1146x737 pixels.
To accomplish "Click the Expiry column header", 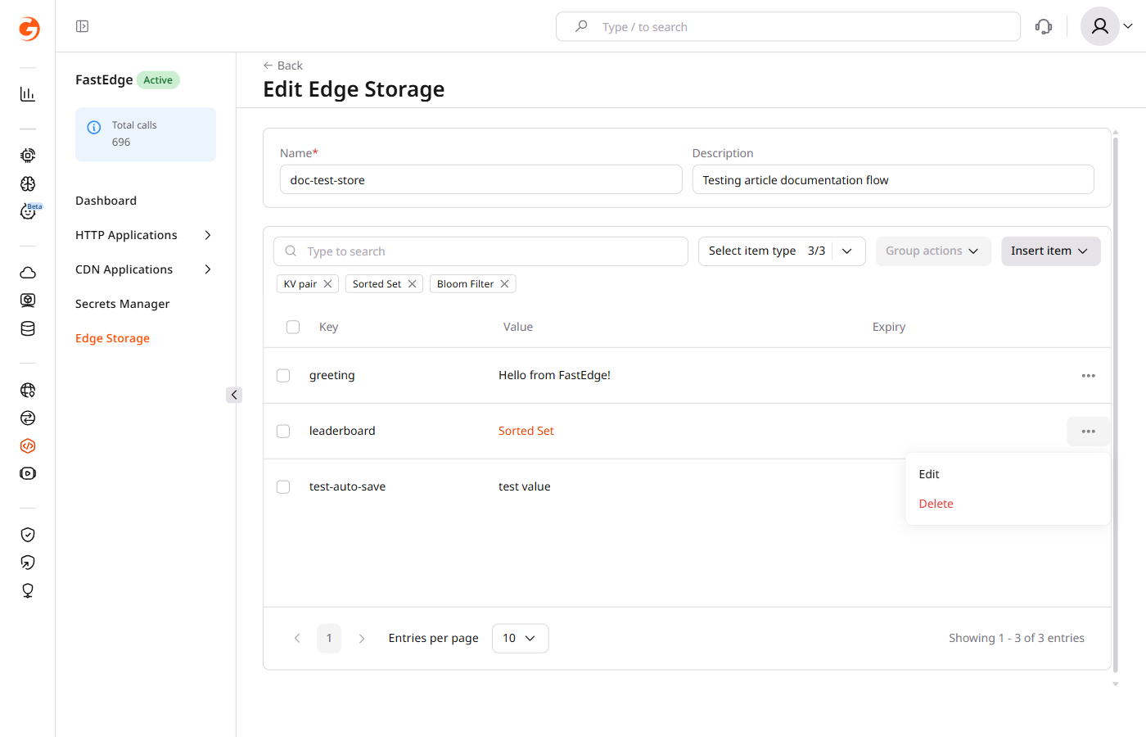I will click(x=889, y=327).
